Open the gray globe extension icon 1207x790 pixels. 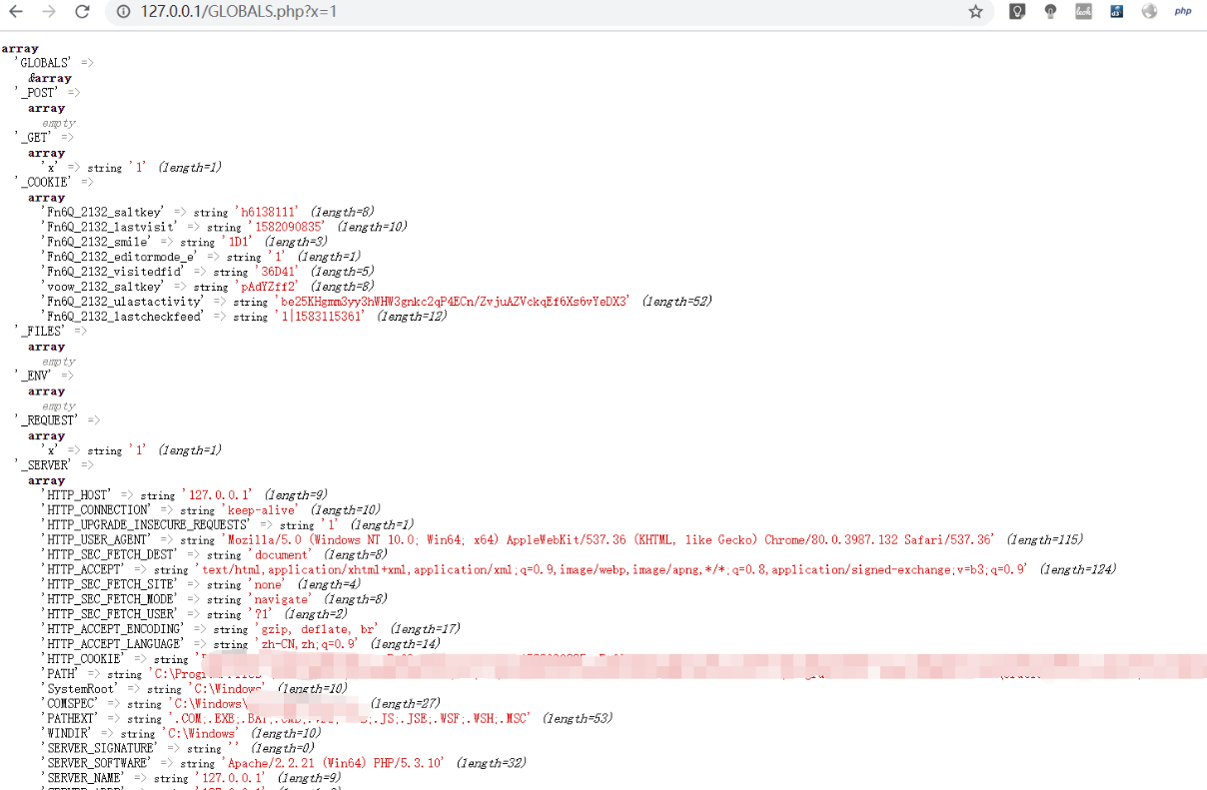[1149, 12]
